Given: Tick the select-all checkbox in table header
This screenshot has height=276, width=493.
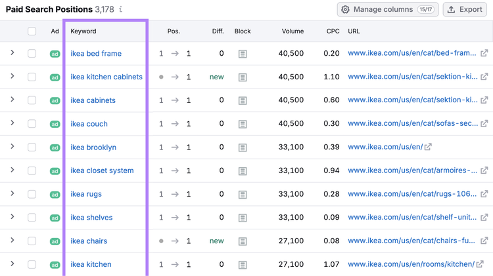Looking at the screenshot, I should (x=32, y=31).
